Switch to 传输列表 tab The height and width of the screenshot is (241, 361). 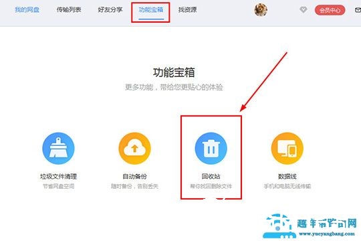69,9
